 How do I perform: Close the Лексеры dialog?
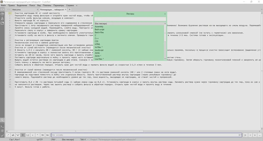[x=165, y=14]
